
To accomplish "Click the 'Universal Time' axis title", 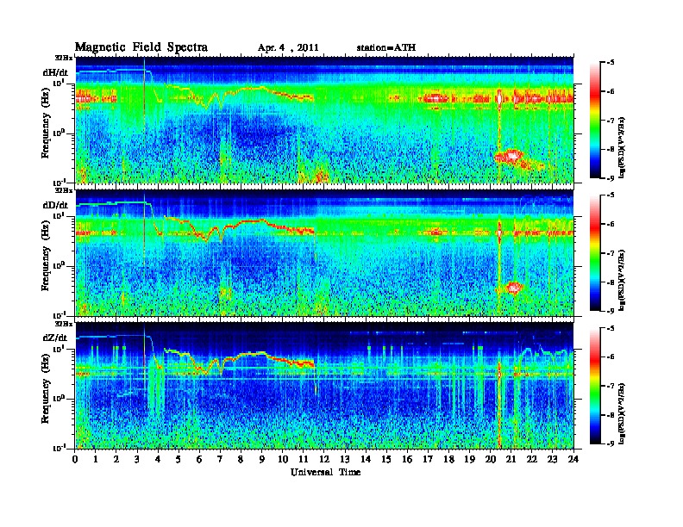I will (x=325, y=472).
